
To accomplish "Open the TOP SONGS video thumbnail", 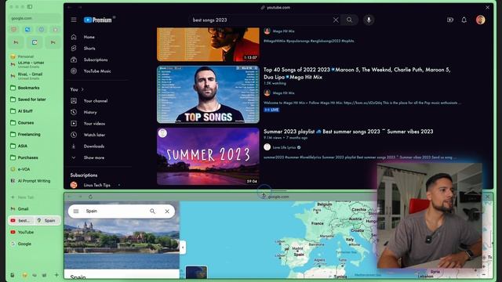I will (208, 94).
